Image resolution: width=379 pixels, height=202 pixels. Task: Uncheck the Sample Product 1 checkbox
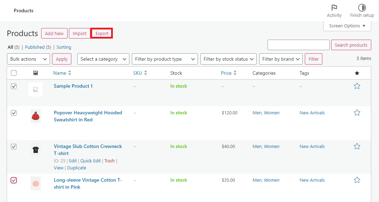click(14, 86)
